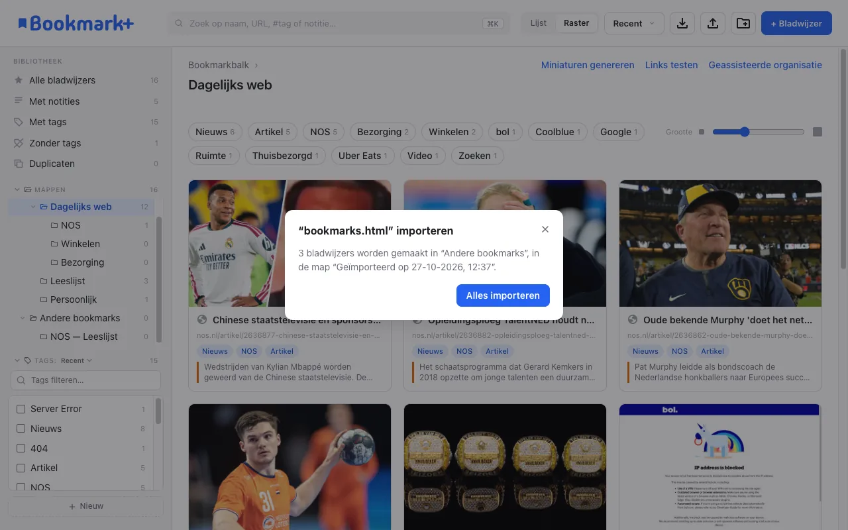Click the folder icon of the NOS subfolder
The image size is (848, 530).
(x=54, y=225)
